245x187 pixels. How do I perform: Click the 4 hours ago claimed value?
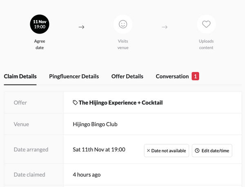(87, 175)
